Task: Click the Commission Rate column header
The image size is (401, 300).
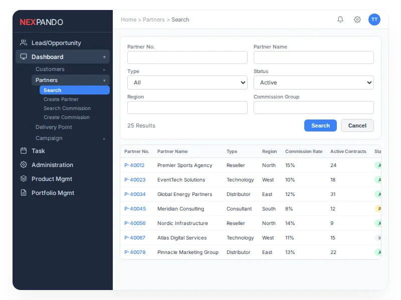Action: (x=304, y=151)
